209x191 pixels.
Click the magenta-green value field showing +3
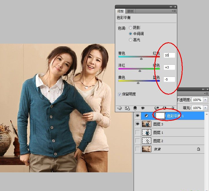(x=169, y=67)
